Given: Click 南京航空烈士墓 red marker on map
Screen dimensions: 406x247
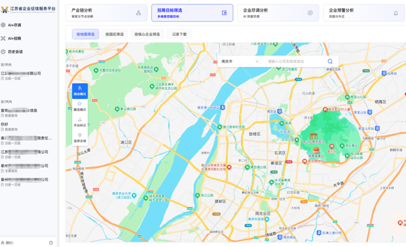Looking at the screenshot, I should tap(325, 109).
